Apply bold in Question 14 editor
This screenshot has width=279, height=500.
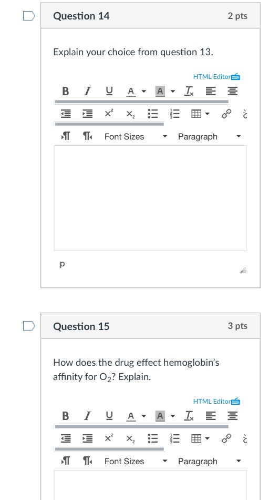(x=66, y=92)
